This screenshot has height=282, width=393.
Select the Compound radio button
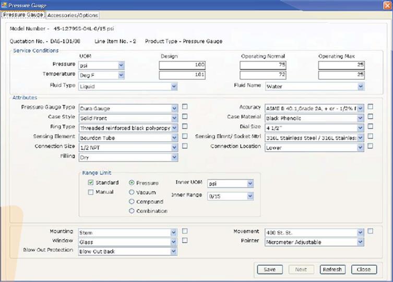point(132,201)
